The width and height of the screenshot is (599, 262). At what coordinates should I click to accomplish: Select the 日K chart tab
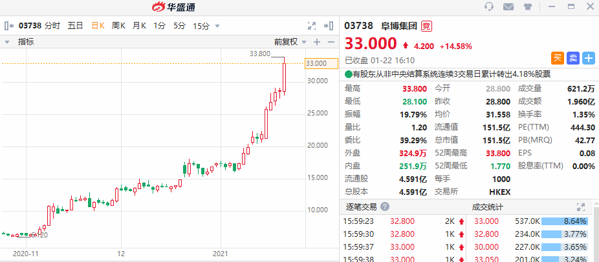click(x=98, y=26)
